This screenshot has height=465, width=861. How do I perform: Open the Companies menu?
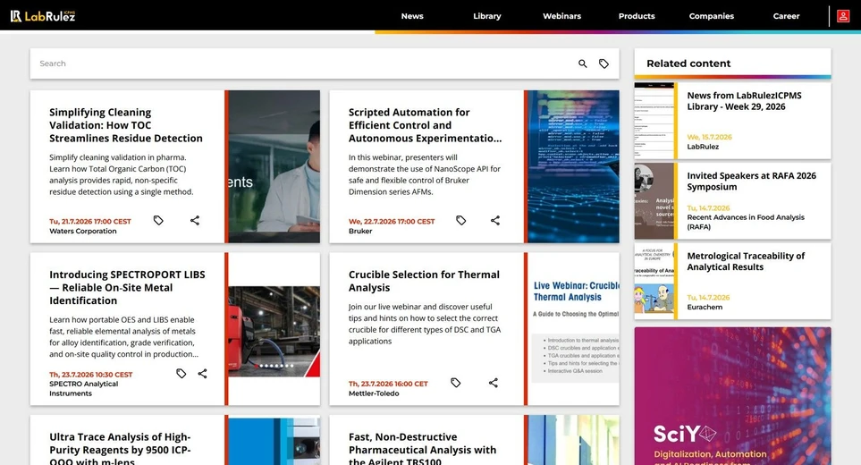pyautogui.click(x=711, y=16)
